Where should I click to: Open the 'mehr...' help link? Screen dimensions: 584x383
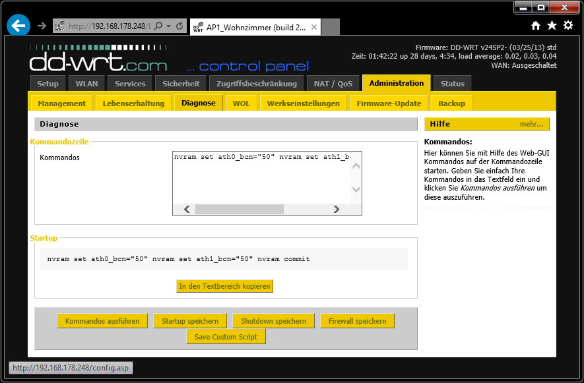click(x=531, y=124)
